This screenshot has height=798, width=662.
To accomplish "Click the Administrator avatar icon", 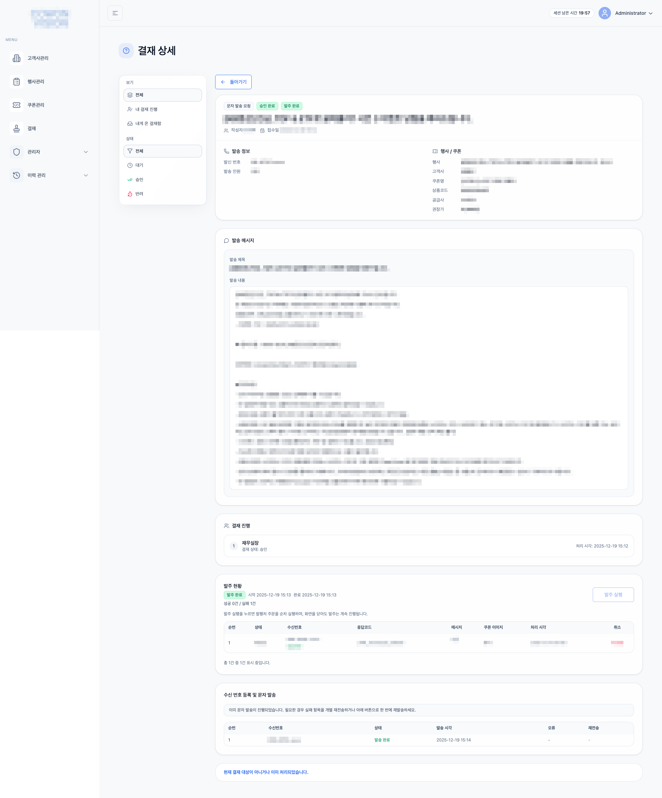I will [604, 13].
